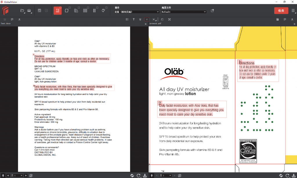Close the Text.docx panel

pyautogui.click(x=146, y=24)
